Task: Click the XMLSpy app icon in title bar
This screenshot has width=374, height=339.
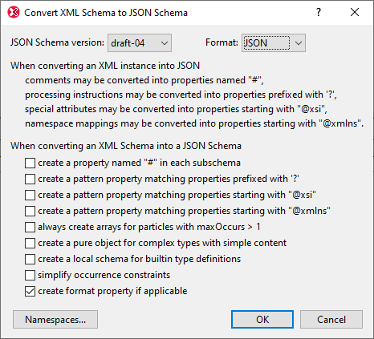Action: pyautogui.click(x=14, y=12)
